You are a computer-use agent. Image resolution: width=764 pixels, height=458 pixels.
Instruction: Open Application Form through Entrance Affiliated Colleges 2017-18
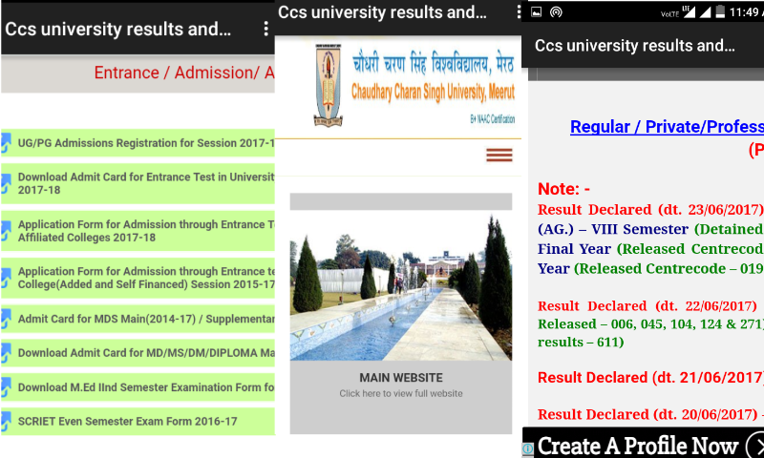138,231
